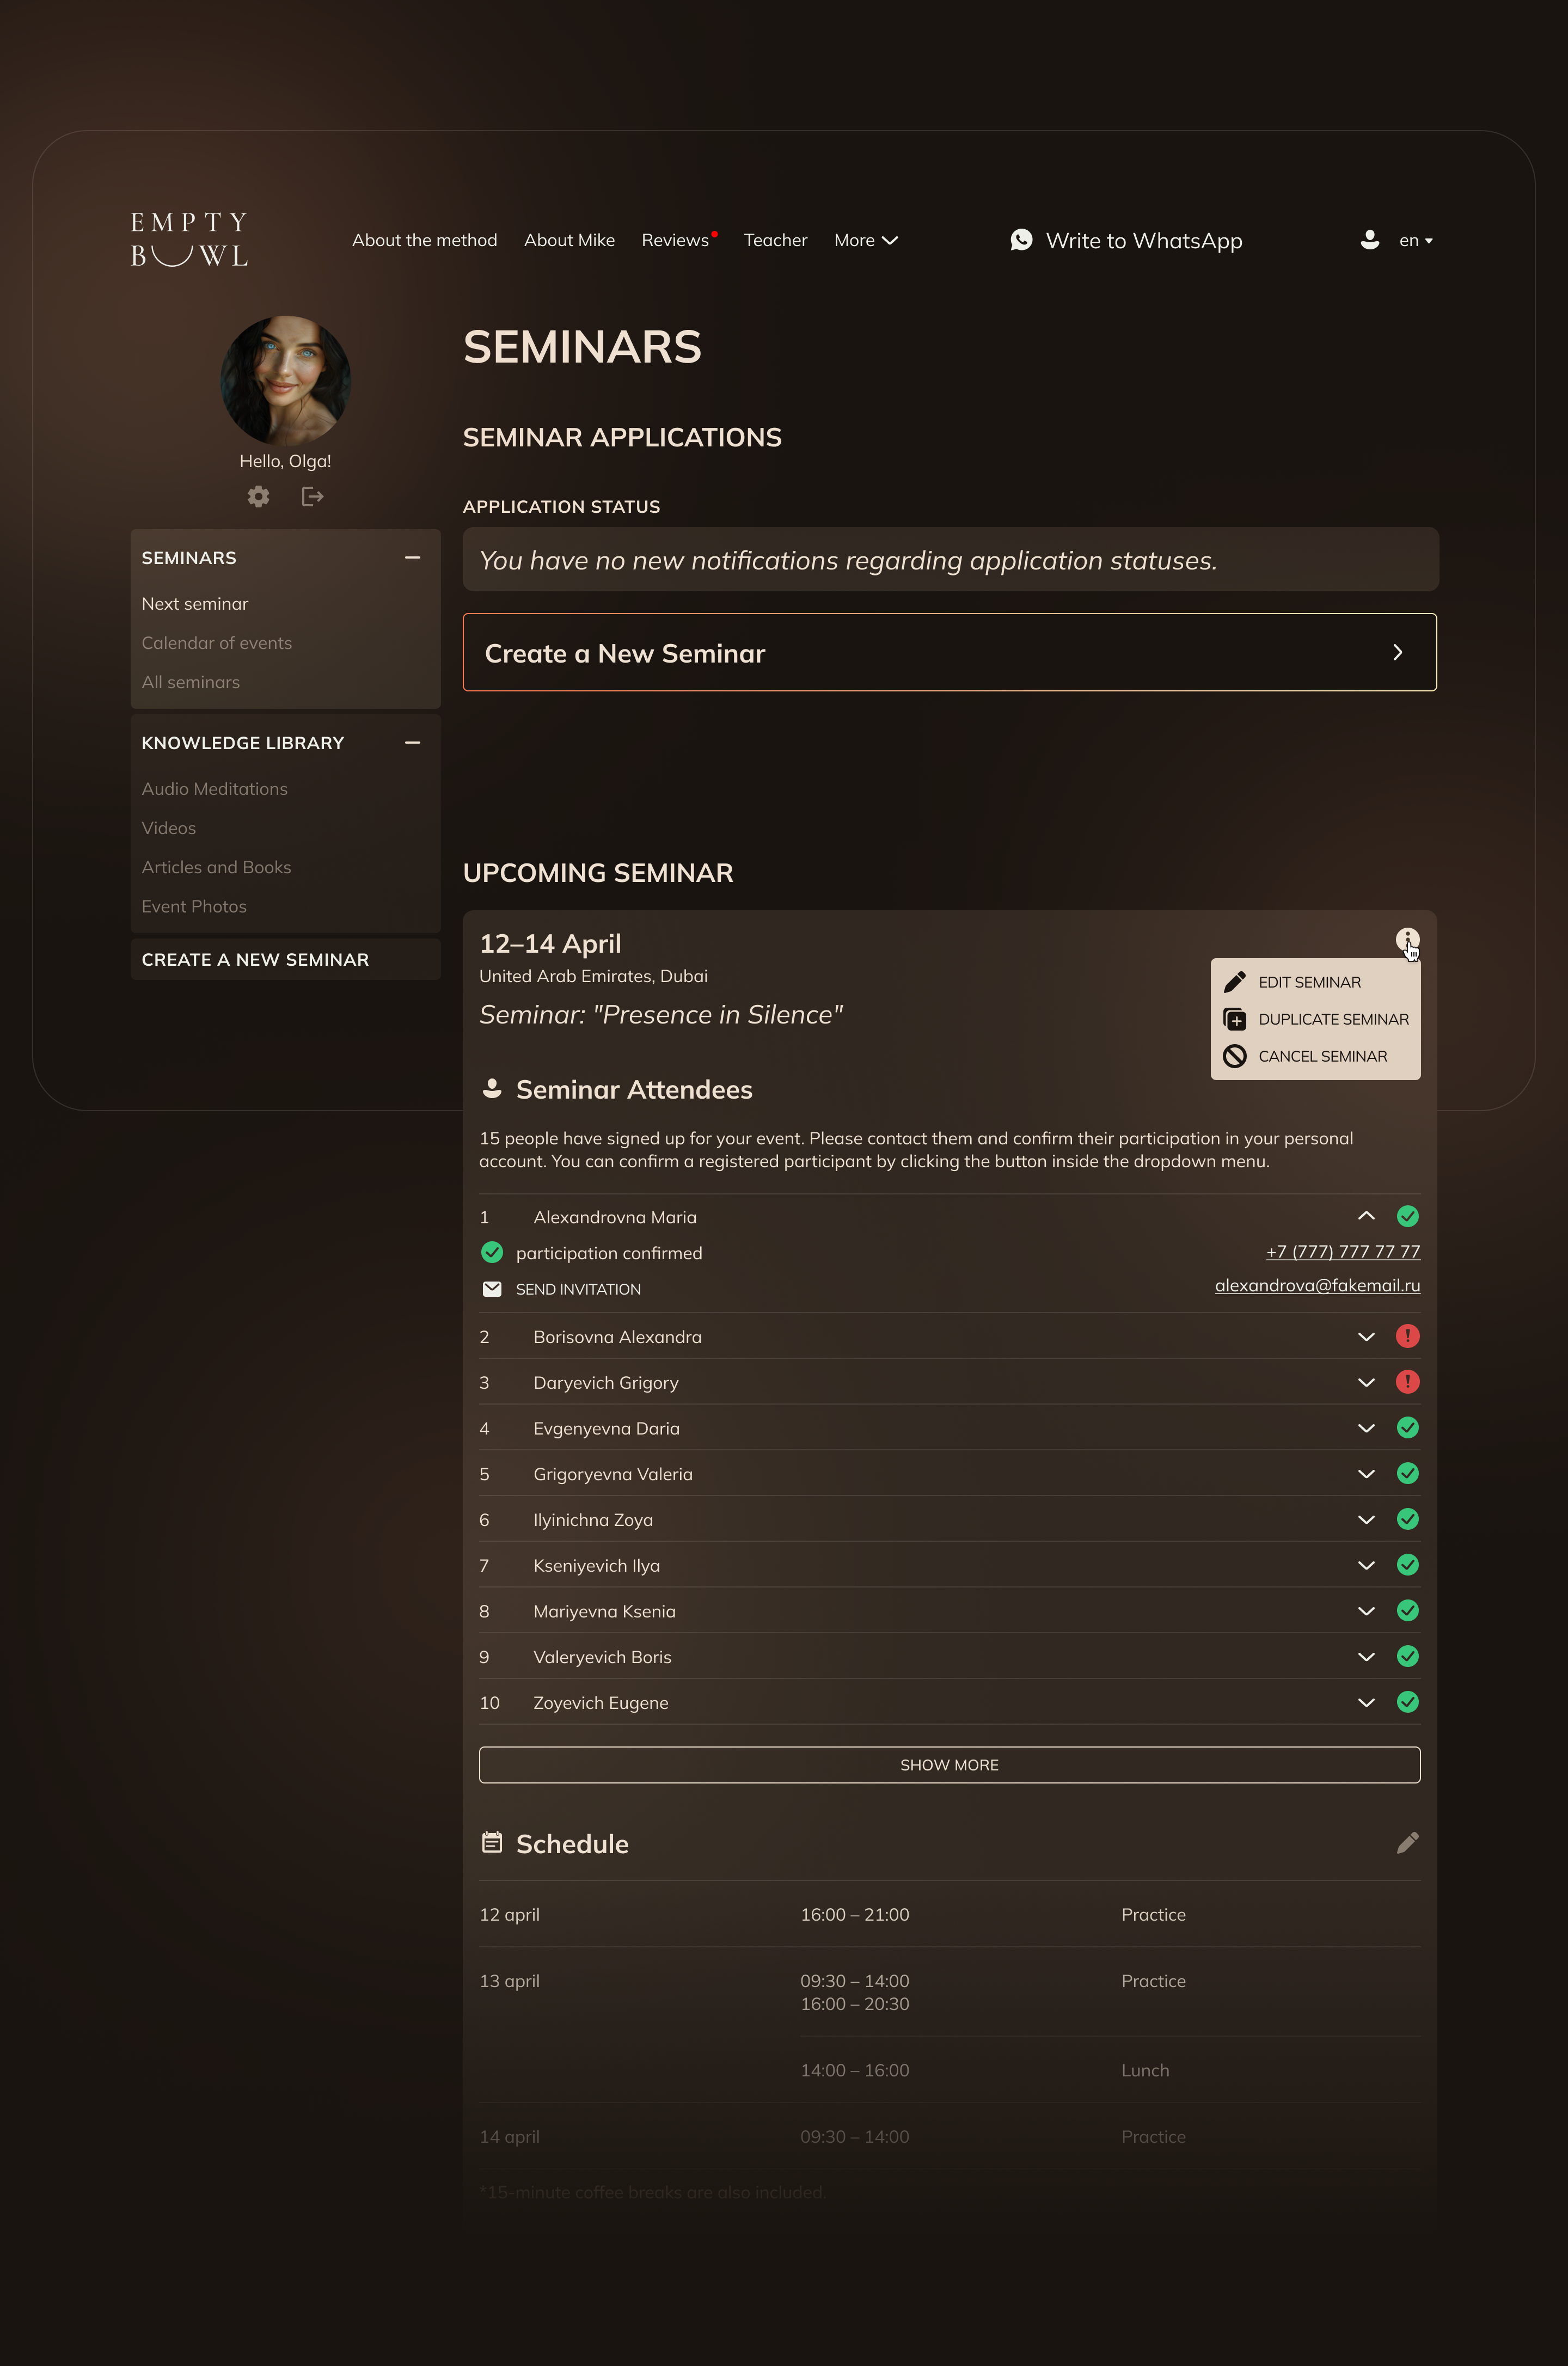
Task: Open the Reviews navigation item
Action: pyautogui.click(x=675, y=240)
